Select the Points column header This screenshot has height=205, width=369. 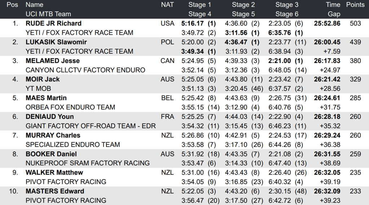click(x=355, y=5)
